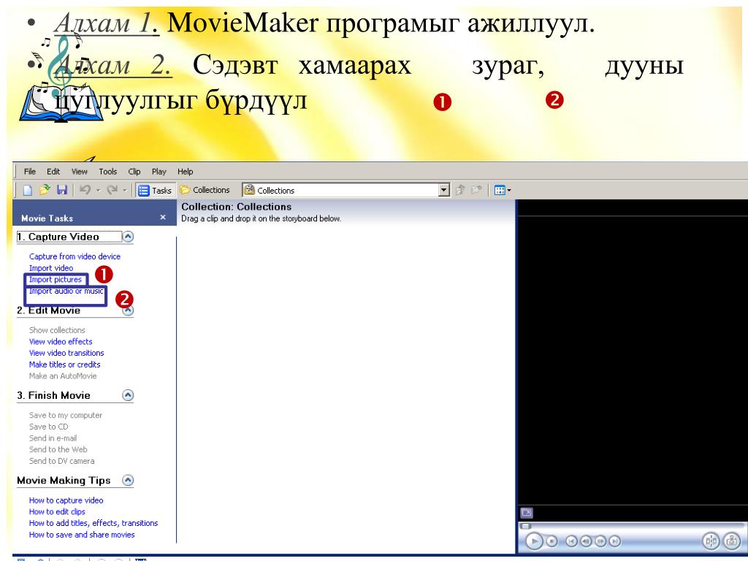Collapse the Movie Making Tips section
Image resolution: width=748 pixels, height=561 pixels.
point(128,481)
